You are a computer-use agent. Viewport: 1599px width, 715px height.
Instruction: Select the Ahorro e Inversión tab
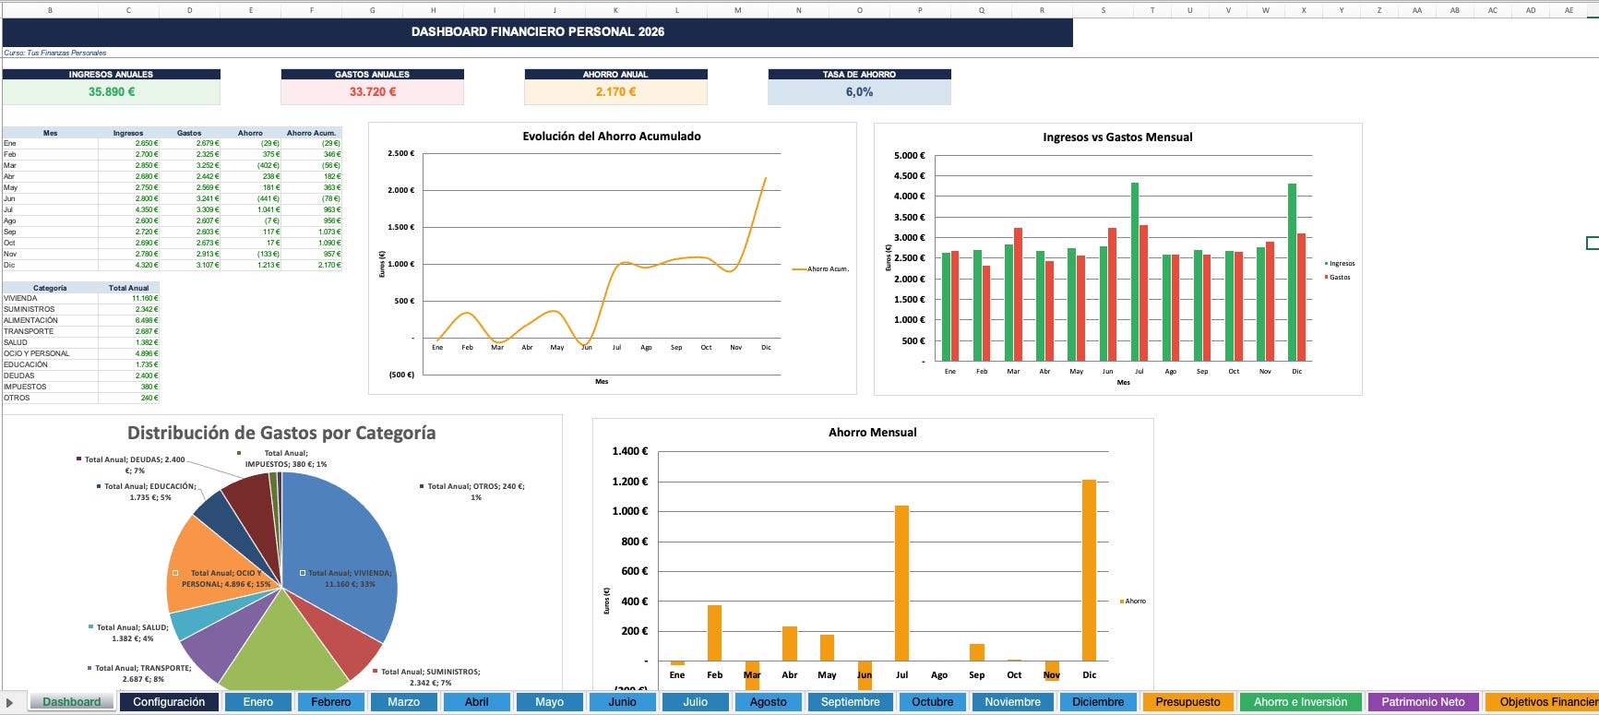[x=1300, y=702]
